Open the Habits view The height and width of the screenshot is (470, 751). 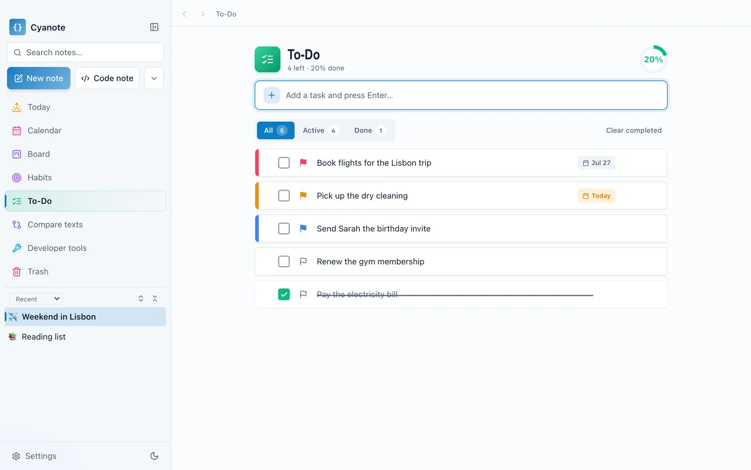tap(85, 178)
